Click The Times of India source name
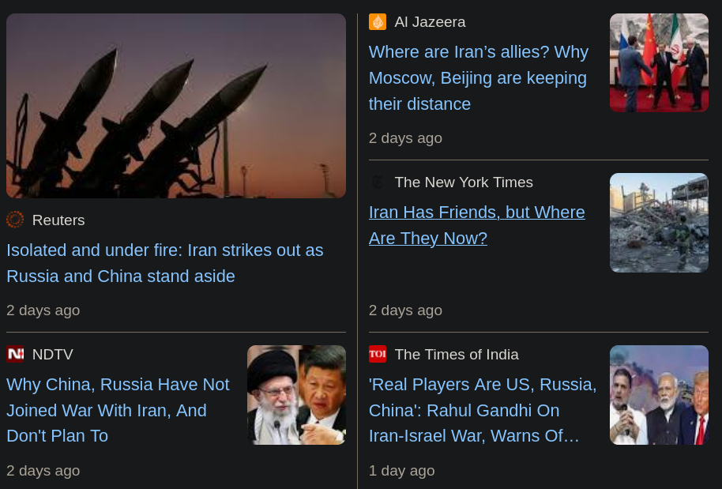Viewport: 722px width, 489px height. point(457,354)
